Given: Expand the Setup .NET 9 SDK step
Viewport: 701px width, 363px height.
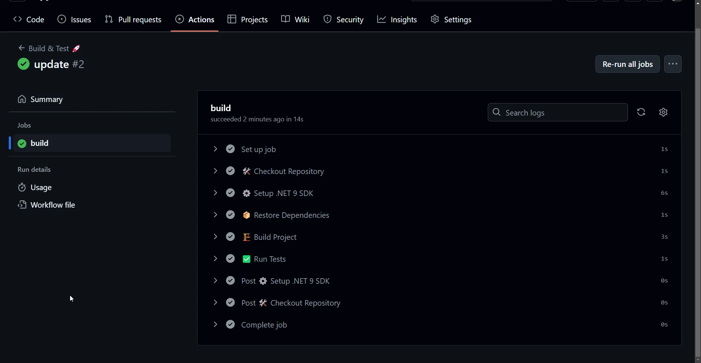Looking at the screenshot, I should [x=215, y=193].
